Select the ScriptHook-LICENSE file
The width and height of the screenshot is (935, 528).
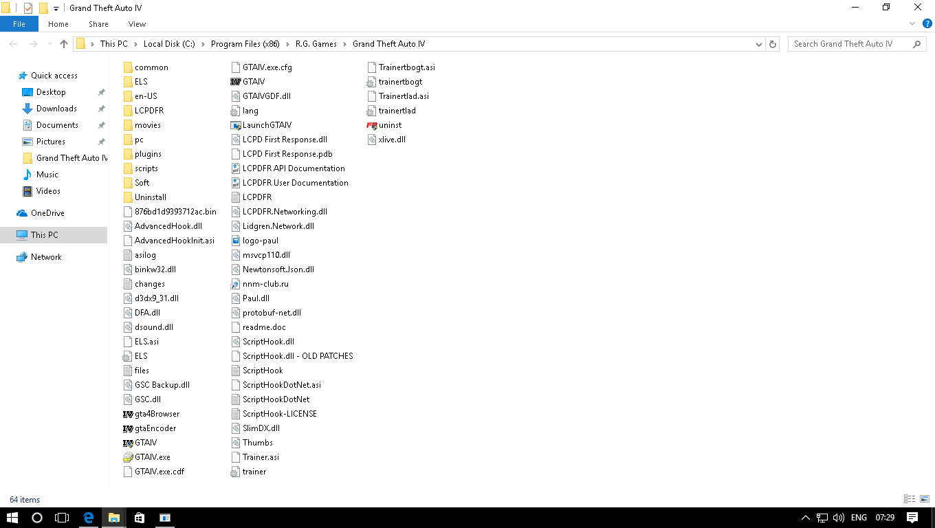274,414
